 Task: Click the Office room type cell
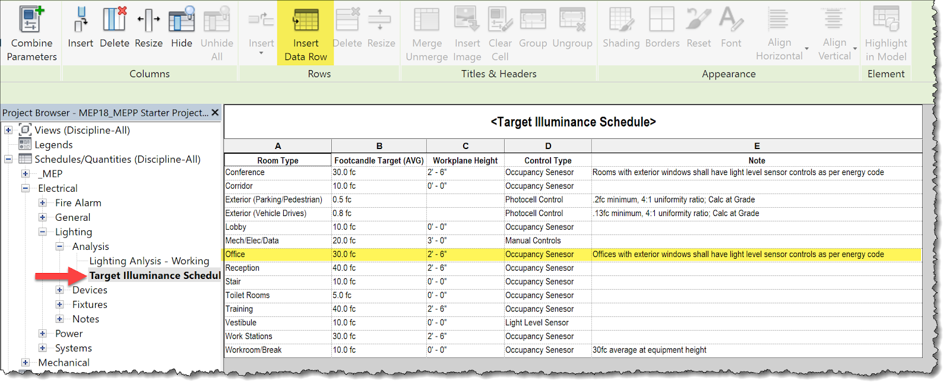point(278,255)
